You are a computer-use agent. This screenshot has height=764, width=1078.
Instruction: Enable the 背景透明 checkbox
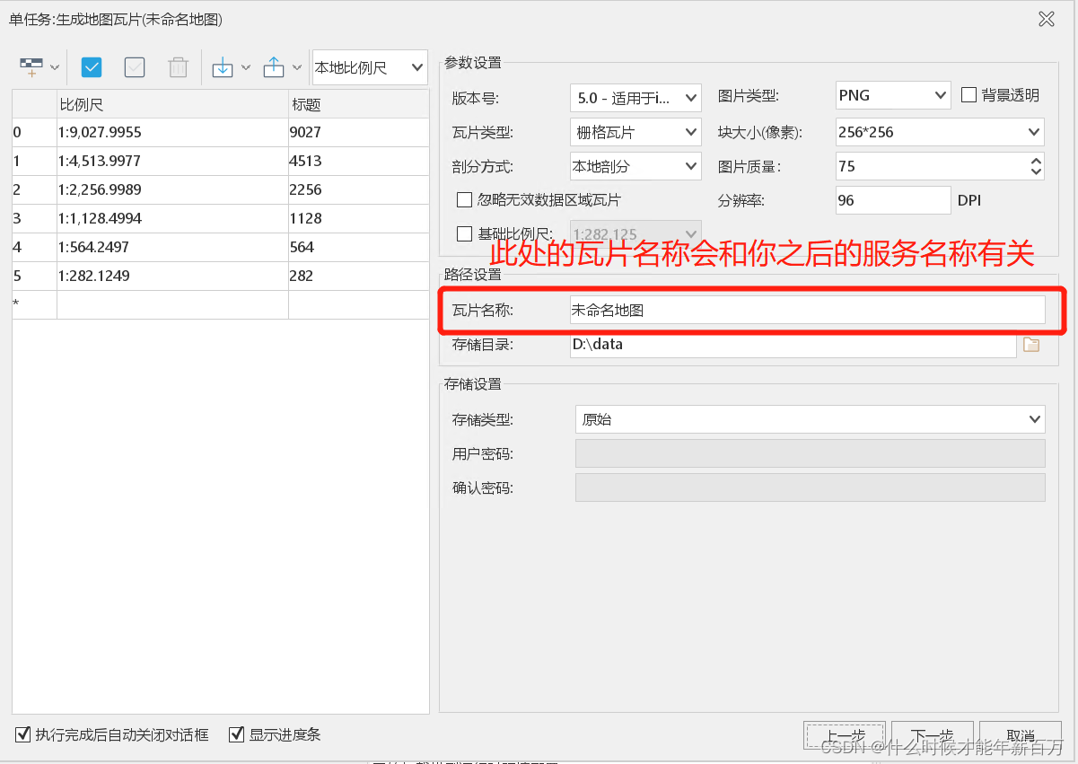point(968,95)
